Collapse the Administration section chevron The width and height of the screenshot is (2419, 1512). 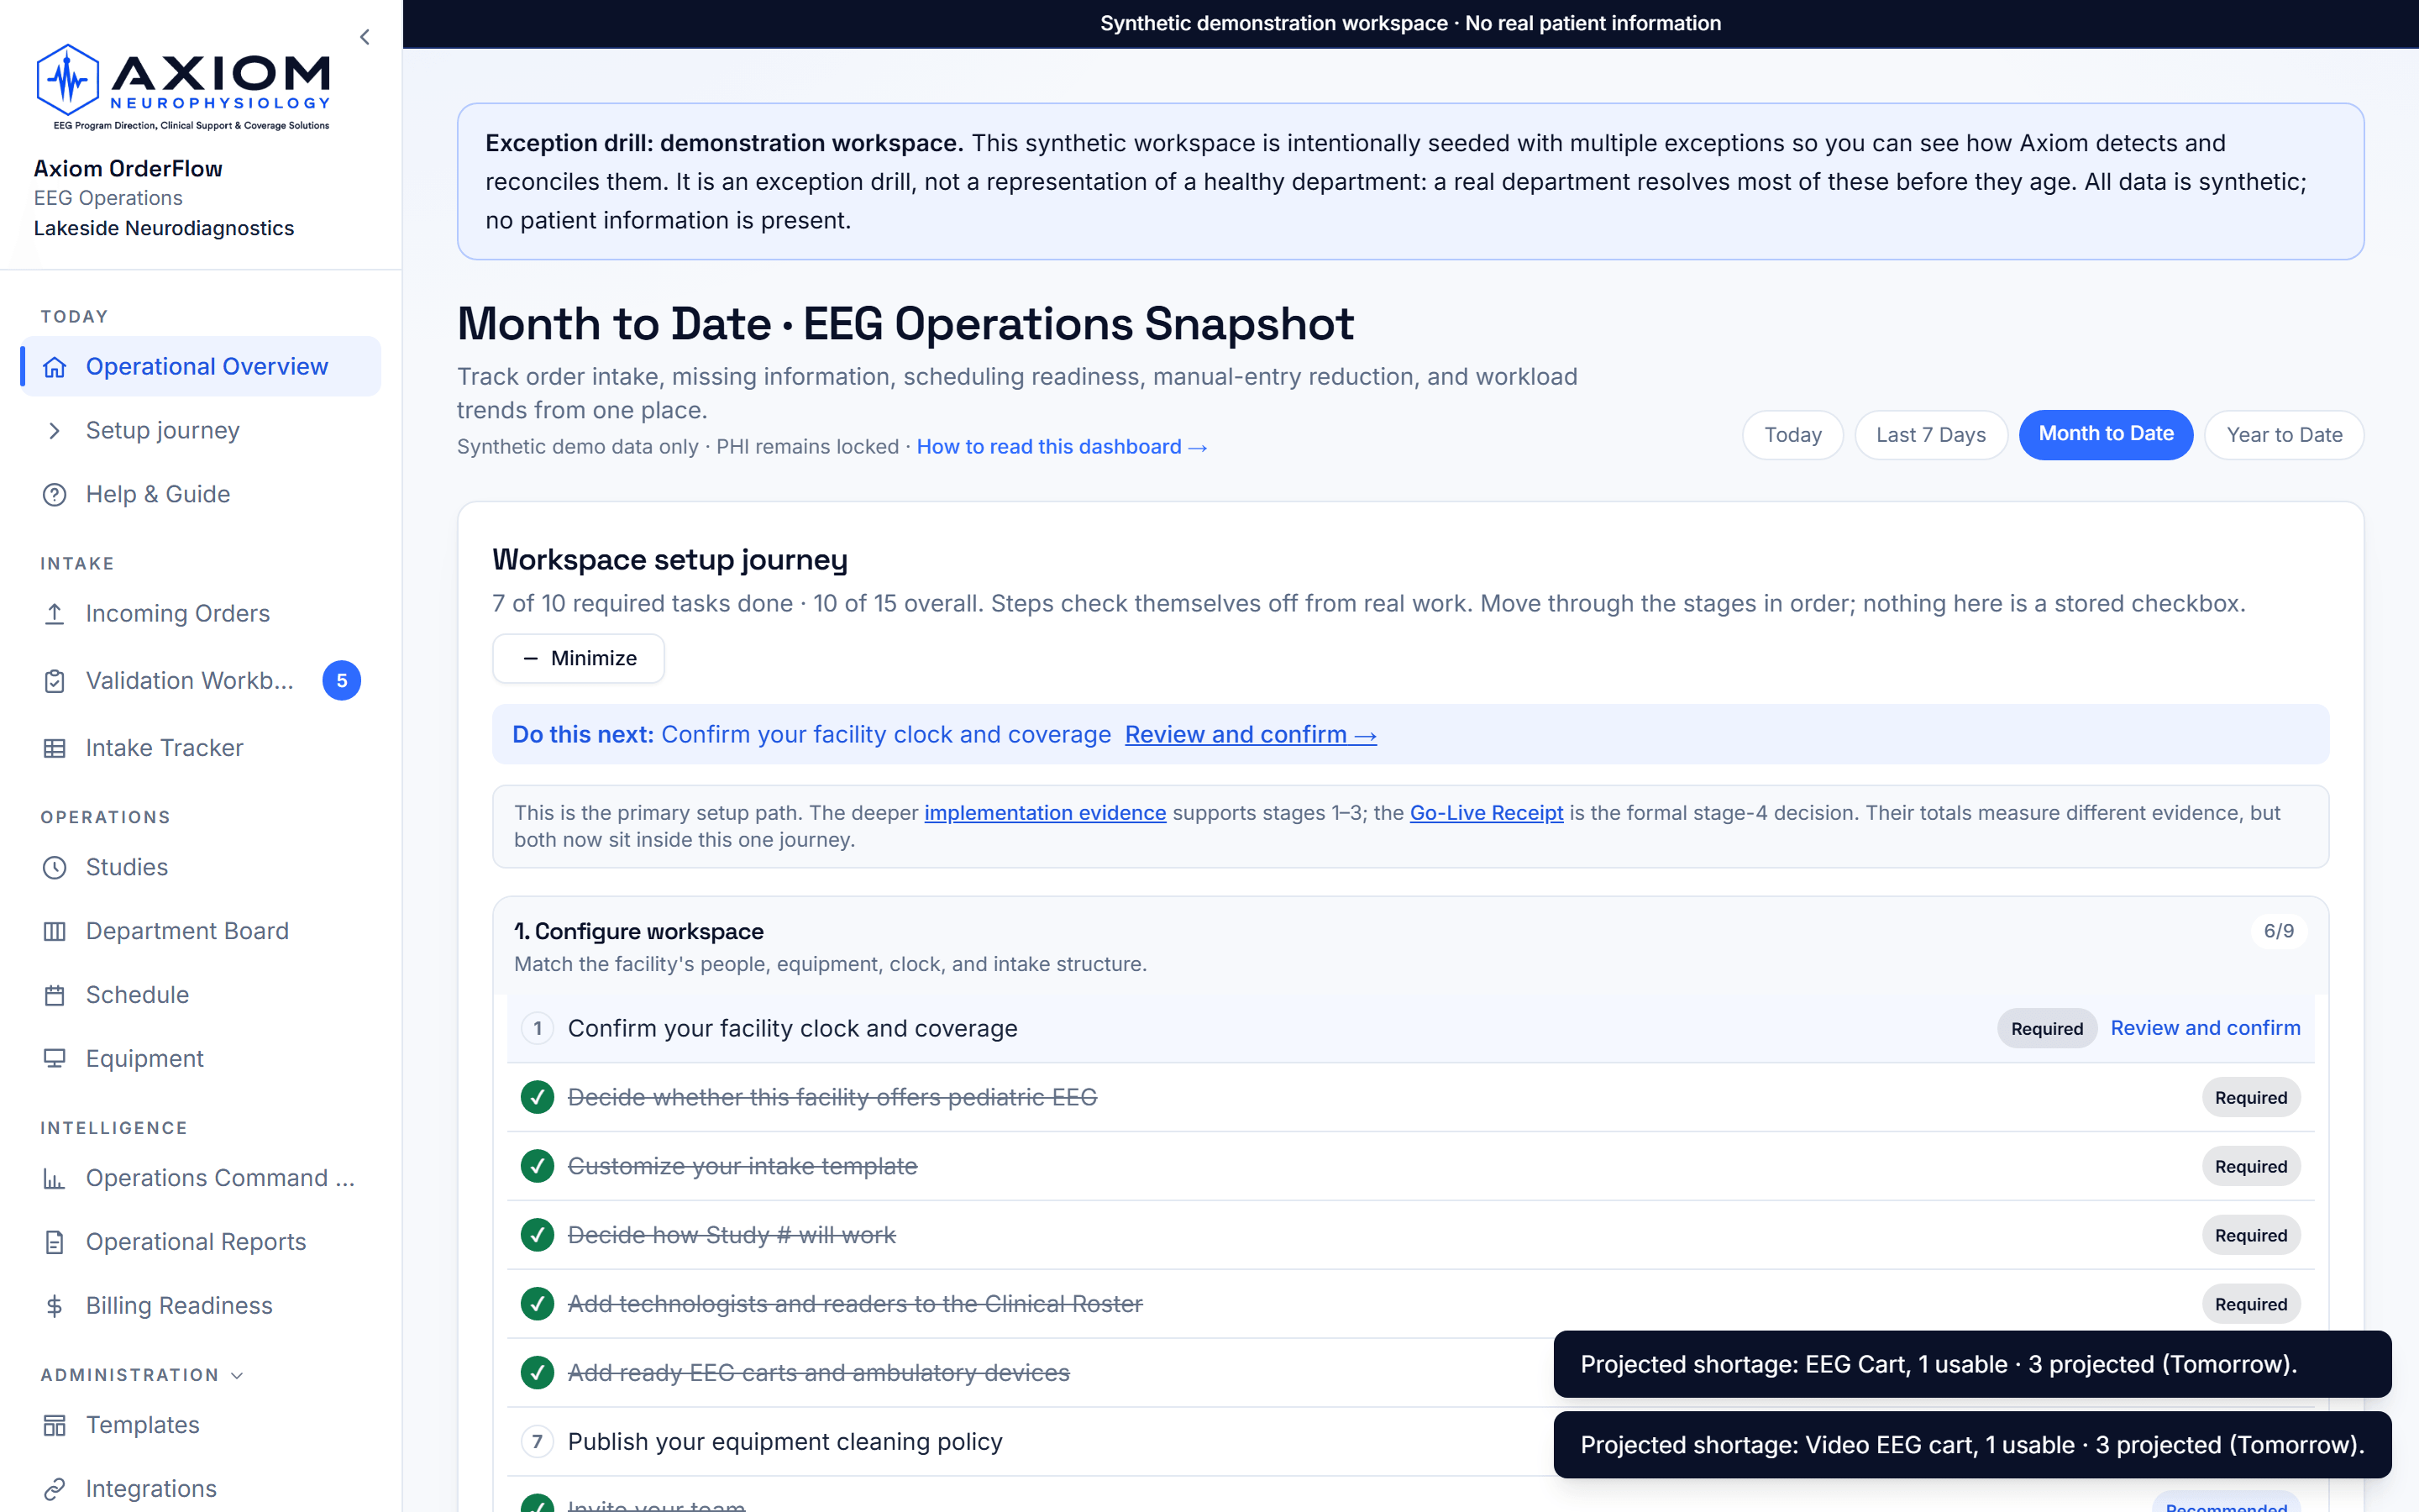click(x=237, y=1376)
